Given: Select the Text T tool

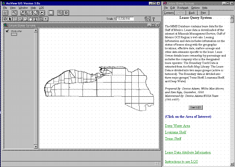Looking at the screenshot, I should [x=35, y=19].
